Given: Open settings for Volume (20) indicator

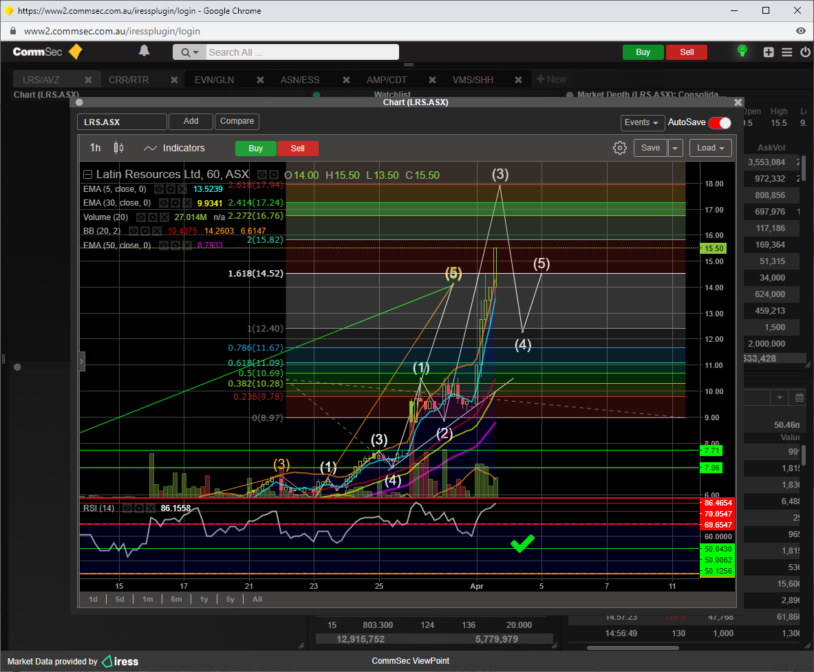Looking at the screenshot, I should [x=153, y=217].
